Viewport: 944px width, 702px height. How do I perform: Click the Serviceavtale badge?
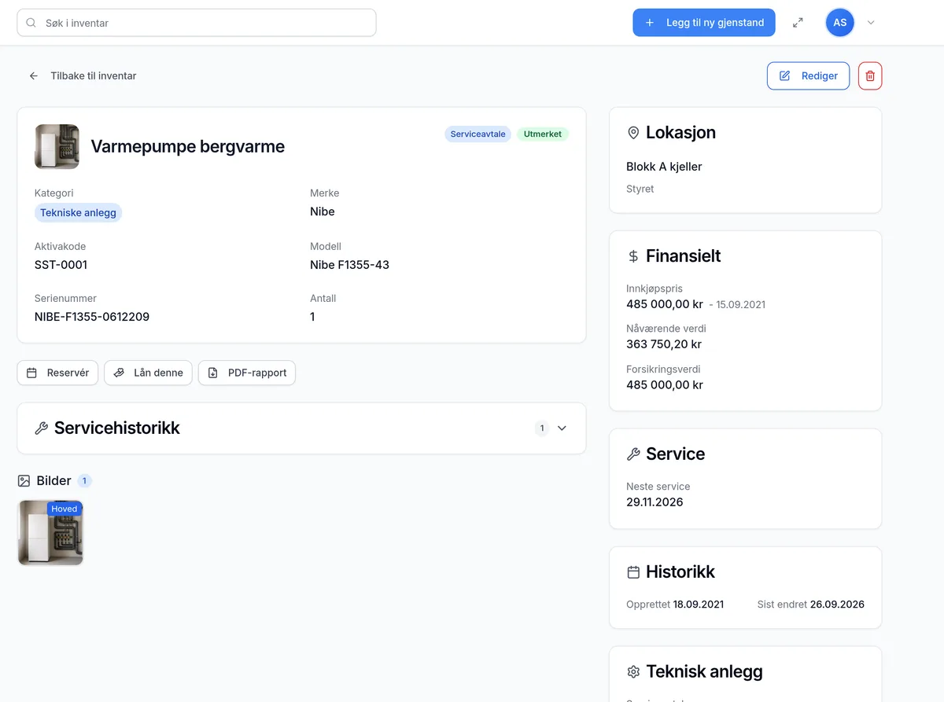click(x=478, y=134)
